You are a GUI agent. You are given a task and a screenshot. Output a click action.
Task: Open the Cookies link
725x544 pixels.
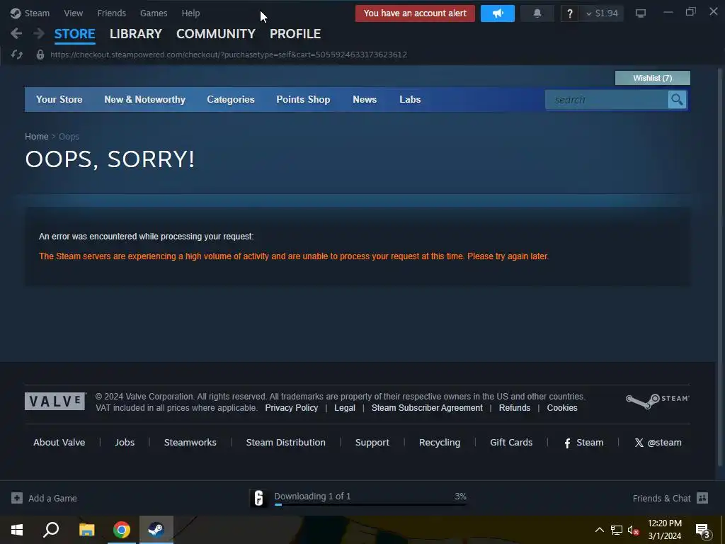pyautogui.click(x=562, y=407)
